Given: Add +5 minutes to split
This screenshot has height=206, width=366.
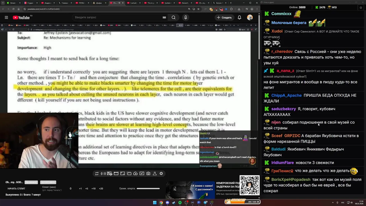Looking at the screenshot, I should coord(87,189).
